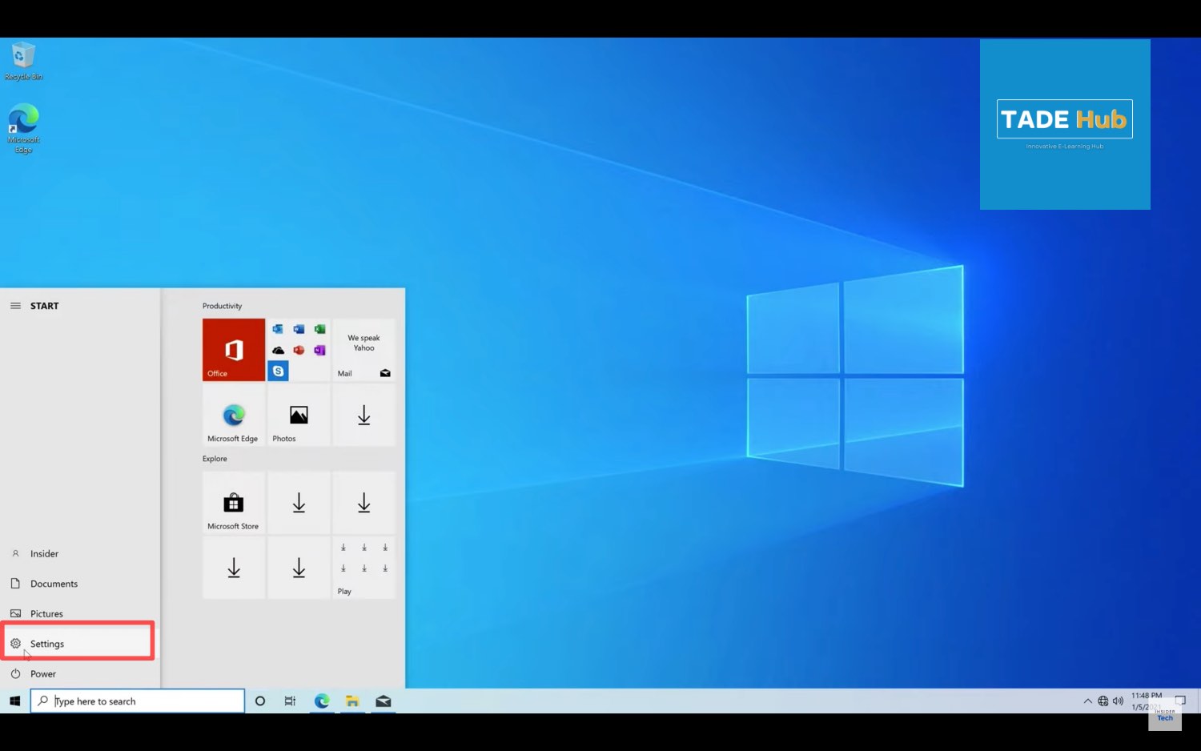Click the download tile directly right of Microsoft Store
Screen dimensions: 1201x751
299,503
